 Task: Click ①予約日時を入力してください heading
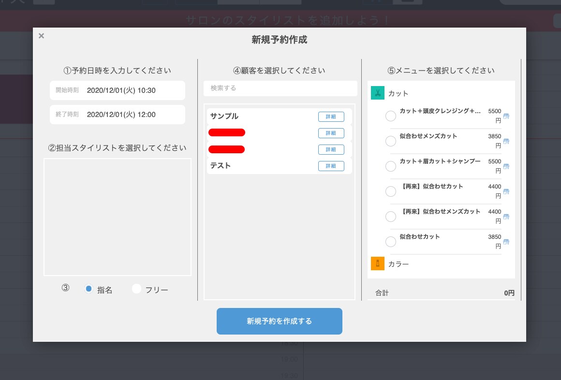118,71
